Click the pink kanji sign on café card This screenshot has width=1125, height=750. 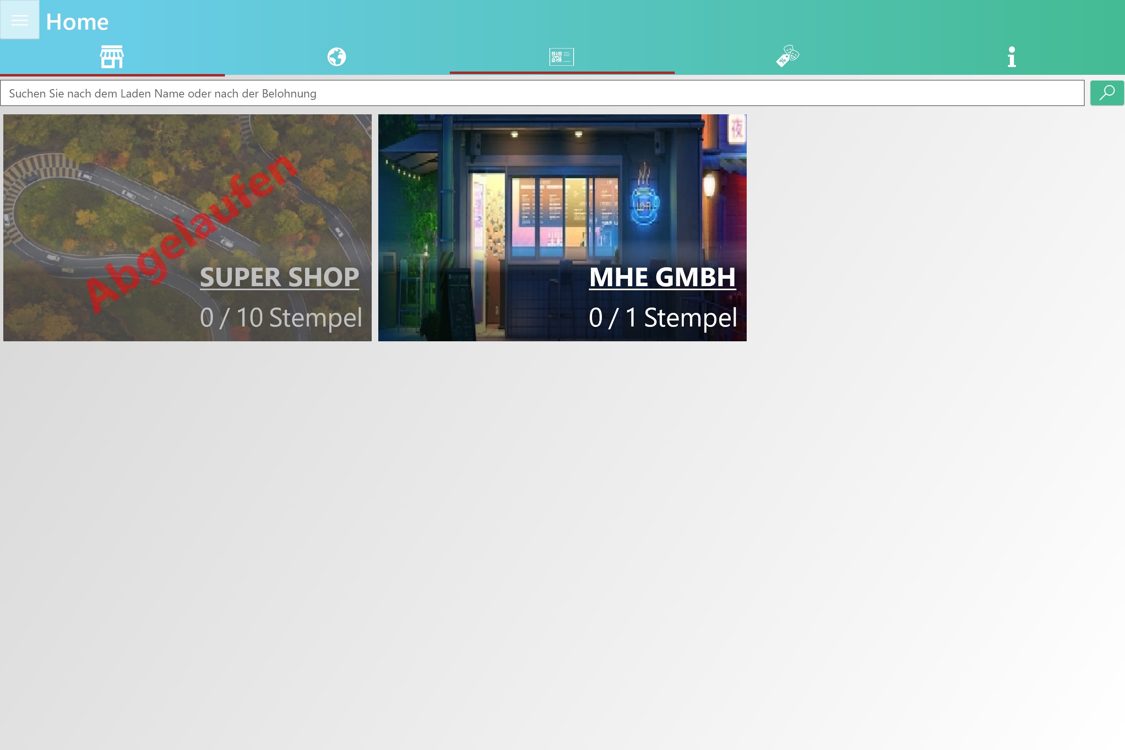point(736,128)
